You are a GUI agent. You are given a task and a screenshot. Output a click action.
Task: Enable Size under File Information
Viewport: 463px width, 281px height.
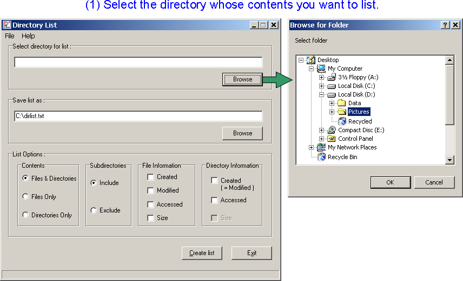(150, 218)
